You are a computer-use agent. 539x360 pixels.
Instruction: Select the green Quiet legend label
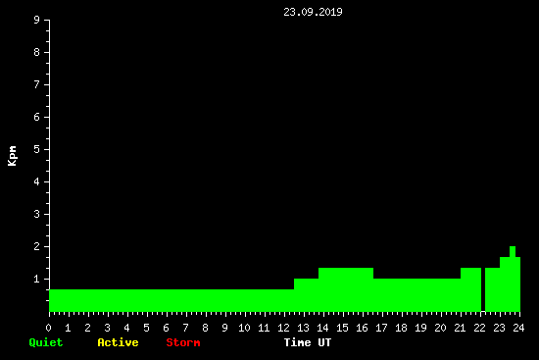pyautogui.click(x=46, y=342)
